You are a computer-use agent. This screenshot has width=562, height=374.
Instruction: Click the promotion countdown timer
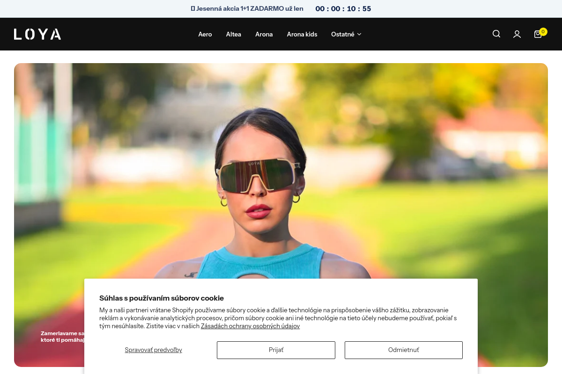(343, 9)
